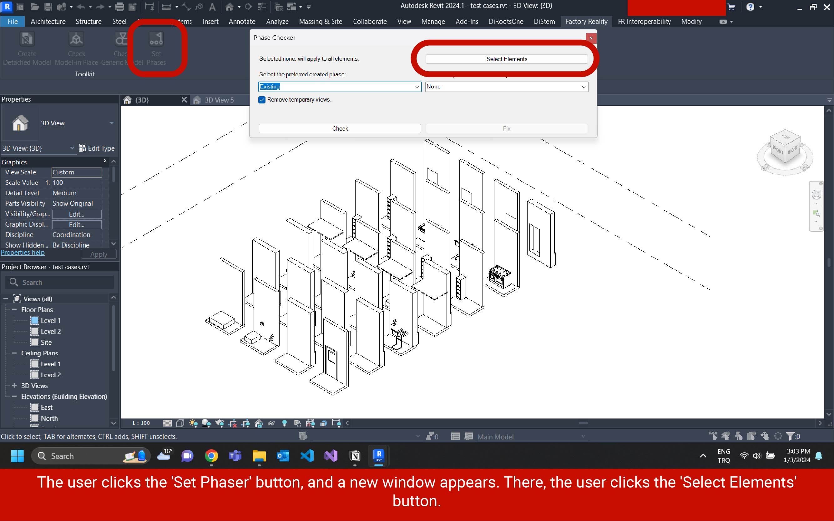Open the Architecture ribbon tab
Viewport: 834px width, 521px height.
[x=48, y=21]
